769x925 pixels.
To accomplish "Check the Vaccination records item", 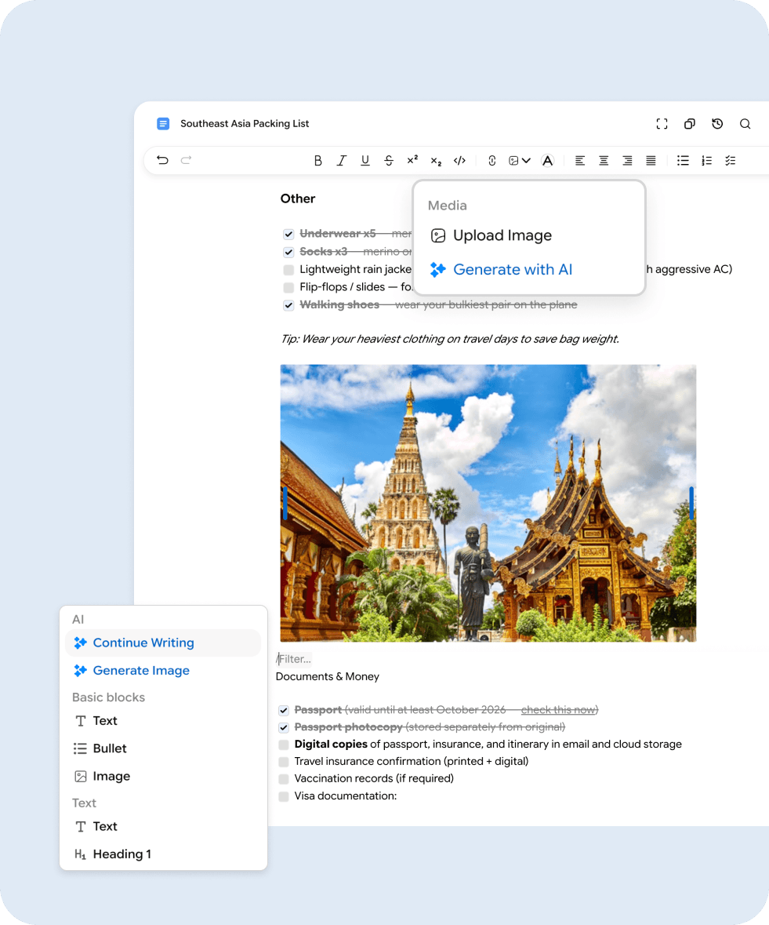I will (x=284, y=779).
